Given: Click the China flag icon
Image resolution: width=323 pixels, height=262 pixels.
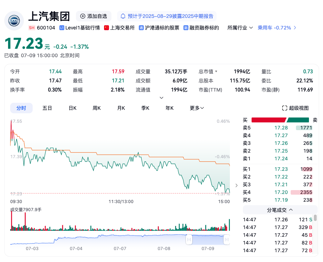Looking at the screenshot, I should (x=106, y=28).
